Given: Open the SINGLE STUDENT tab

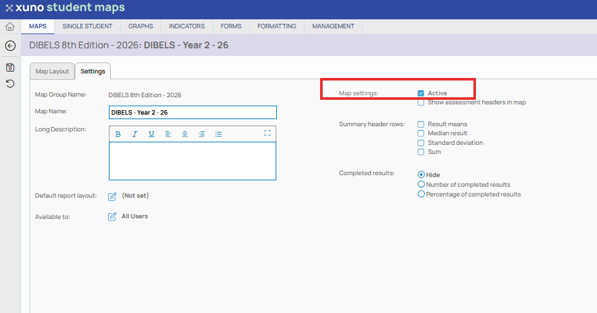Looking at the screenshot, I should tap(88, 26).
